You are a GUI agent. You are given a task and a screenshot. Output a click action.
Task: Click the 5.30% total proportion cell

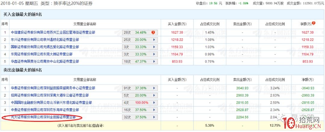(x=210, y=125)
